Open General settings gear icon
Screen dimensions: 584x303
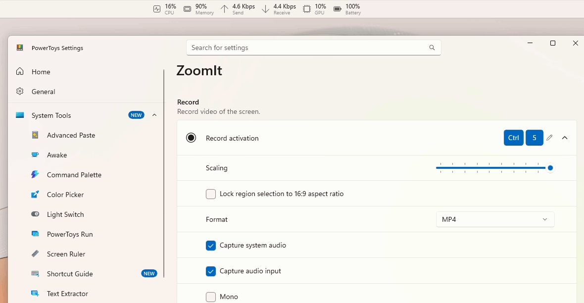[x=20, y=91]
